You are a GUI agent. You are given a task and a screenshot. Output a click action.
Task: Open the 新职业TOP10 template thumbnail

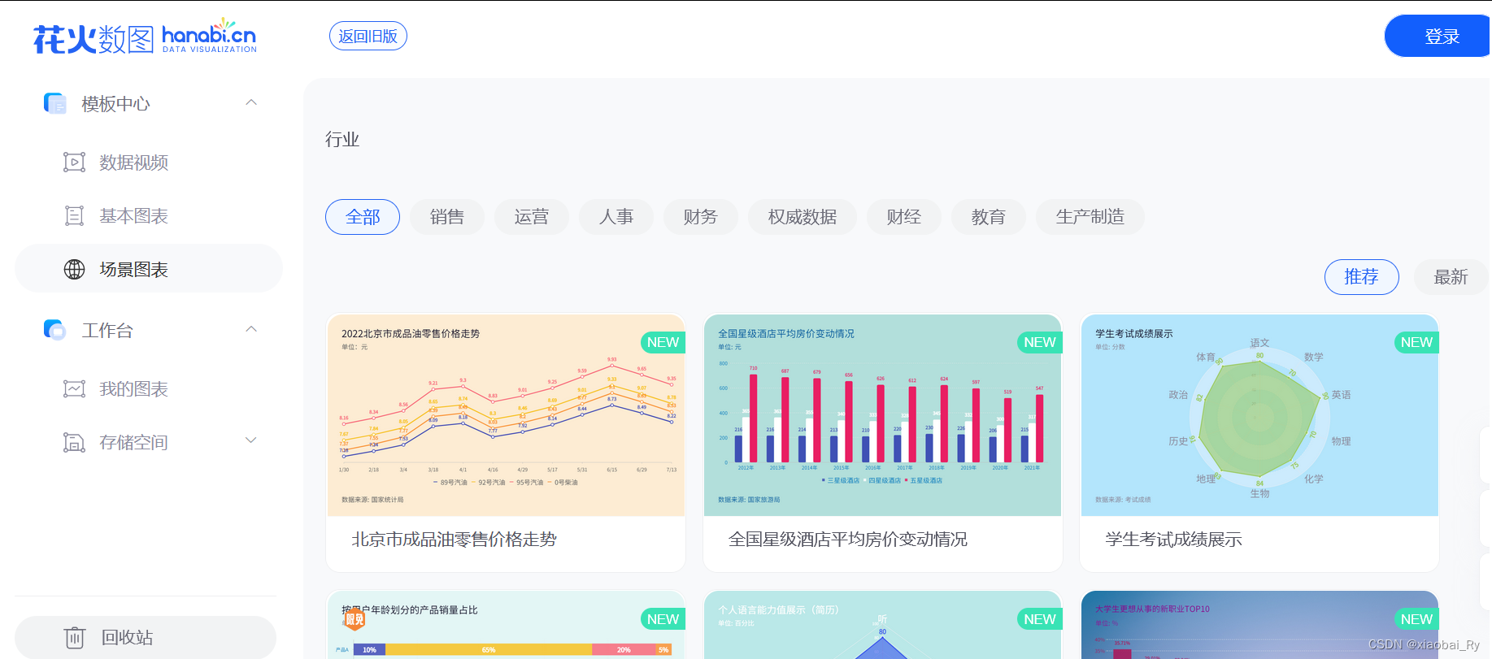pos(1259,625)
